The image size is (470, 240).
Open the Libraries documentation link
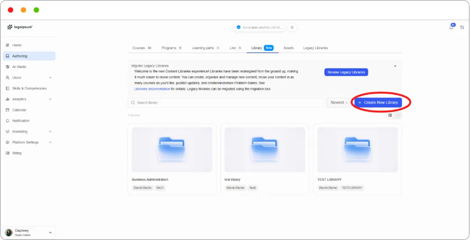(x=152, y=89)
